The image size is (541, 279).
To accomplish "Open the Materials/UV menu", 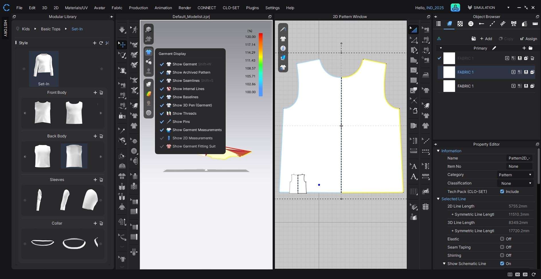I will [x=76, y=8].
